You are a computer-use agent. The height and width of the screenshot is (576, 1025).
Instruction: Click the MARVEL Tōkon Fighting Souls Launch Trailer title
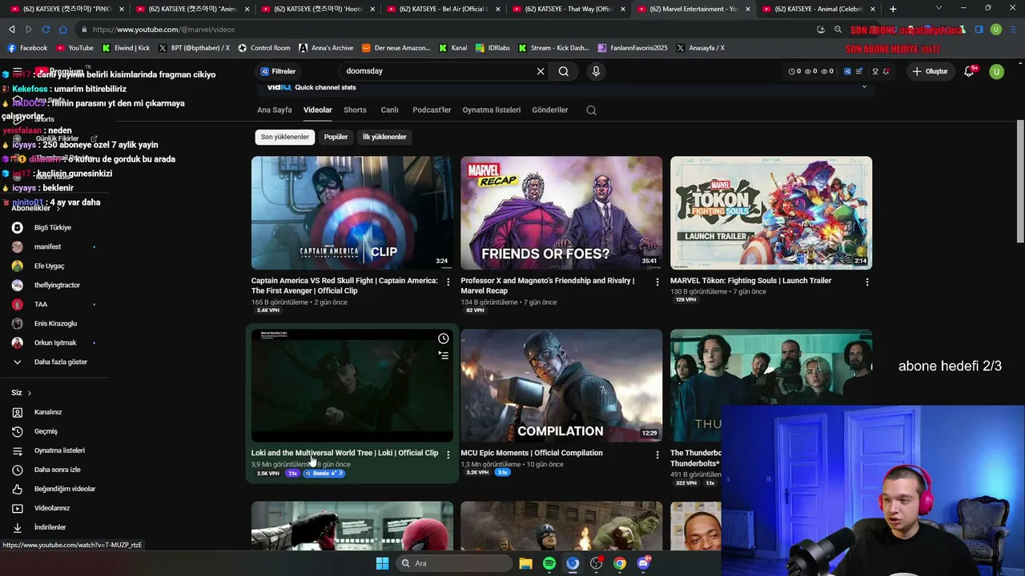[x=751, y=281]
